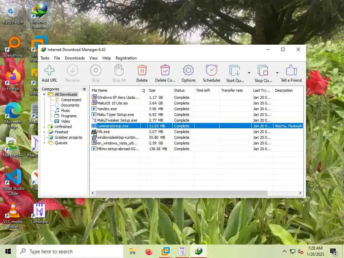Image resolution: width=344 pixels, height=258 pixels.
Task: Sort by Transfer rate column header
Action: [x=235, y=90]
